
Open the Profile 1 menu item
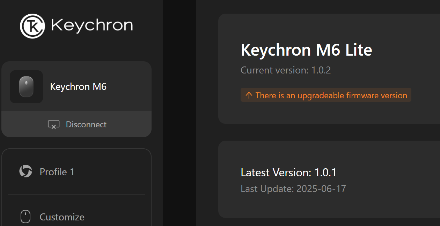click(x=57, y=172)
